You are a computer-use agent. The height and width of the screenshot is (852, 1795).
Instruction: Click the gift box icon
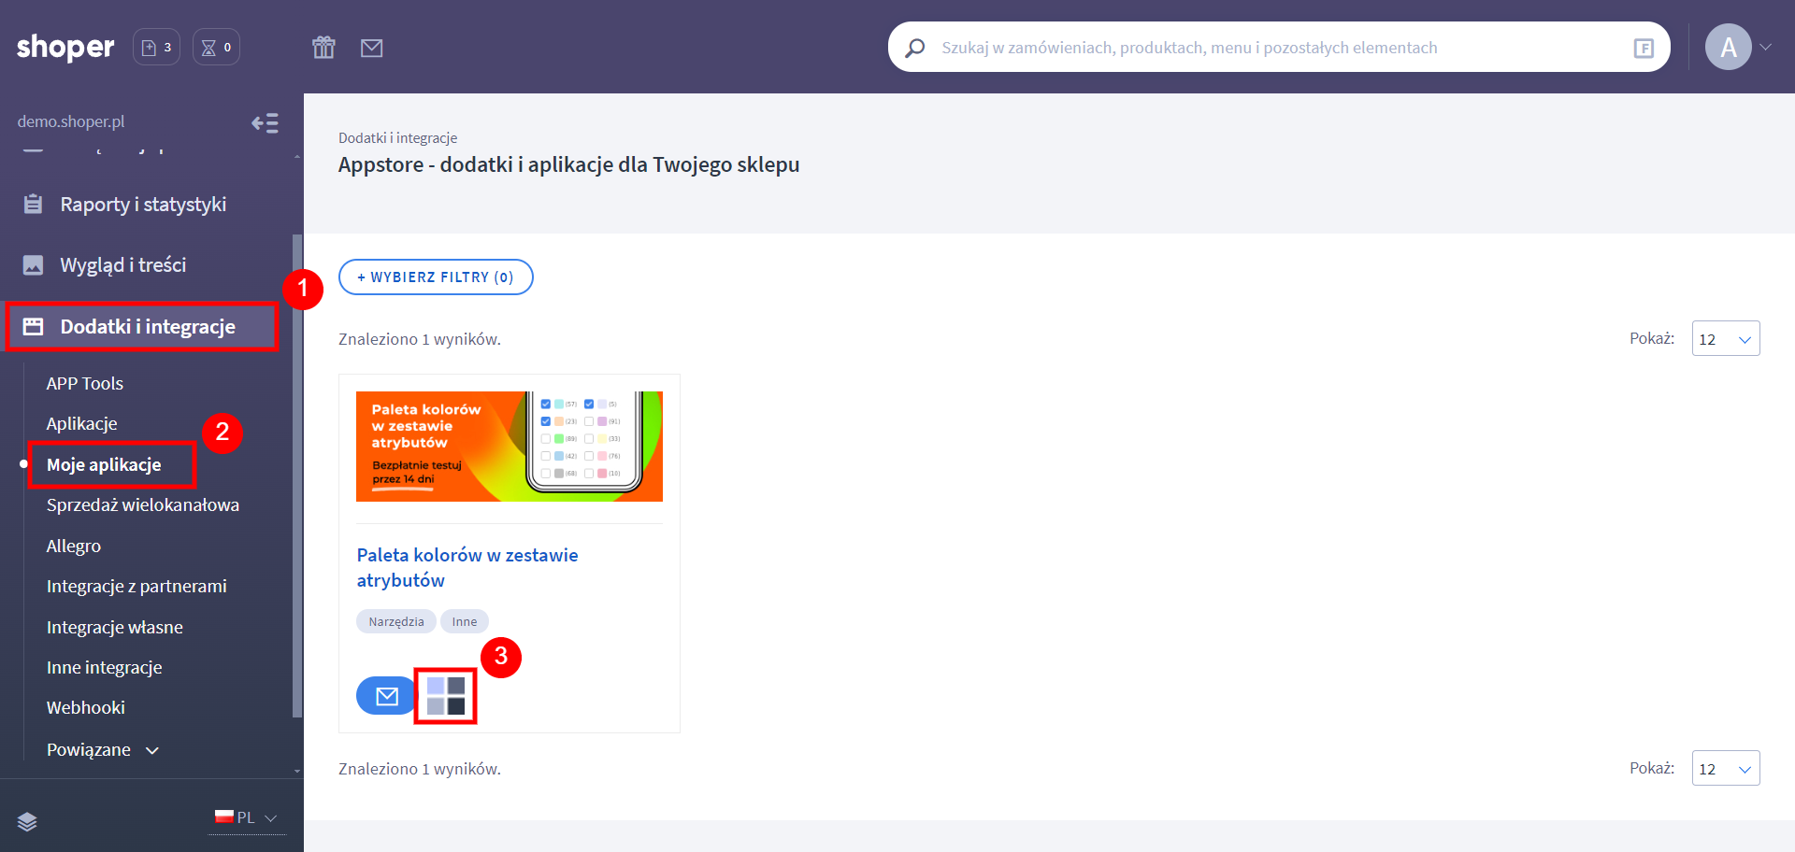pos(323,48)
